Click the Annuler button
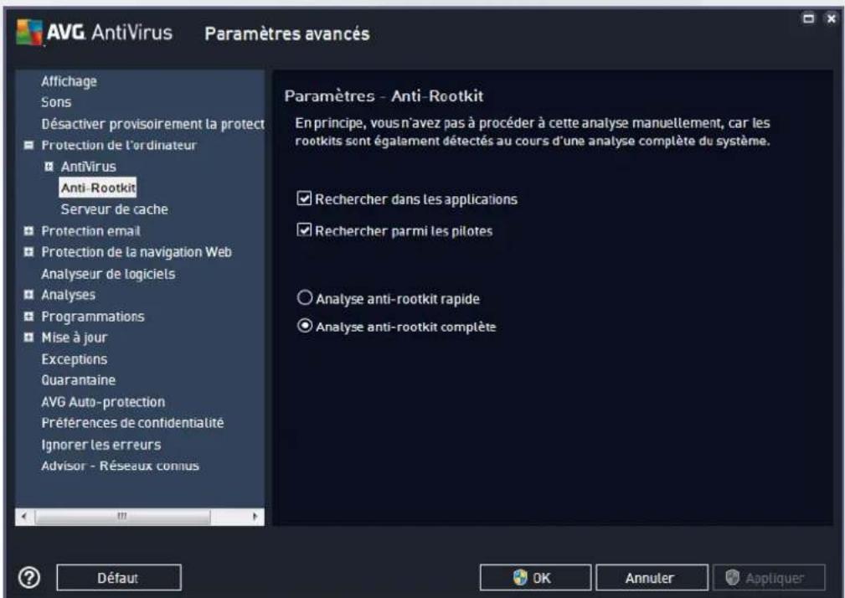 (652, 578)
